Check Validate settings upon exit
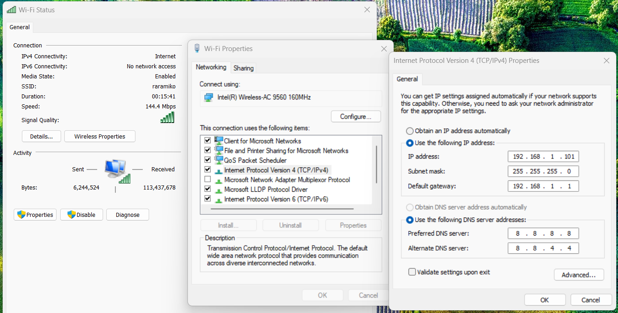Screen dimensions: 618x313 [x=412, y=272]
